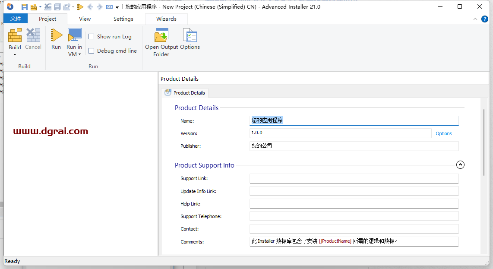Open the Build button dropdown arrow
This screenshot has height=269, width=493.
click(15, 55)
